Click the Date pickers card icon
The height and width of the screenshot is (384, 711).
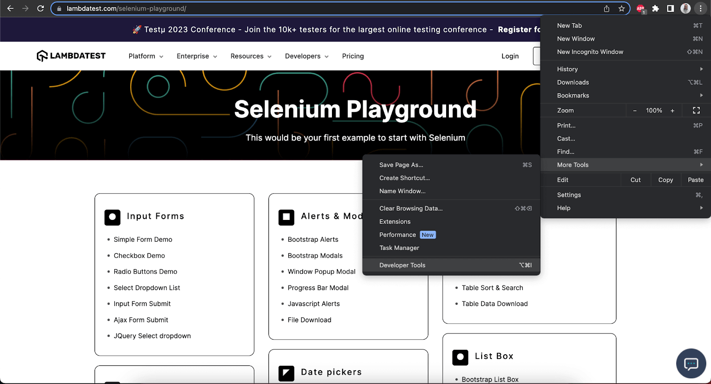[287, 373]
